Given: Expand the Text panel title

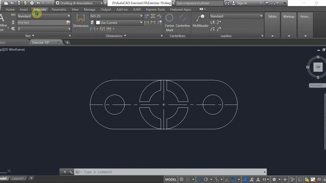Looking at the screenshot, I should tap(30, 36).
